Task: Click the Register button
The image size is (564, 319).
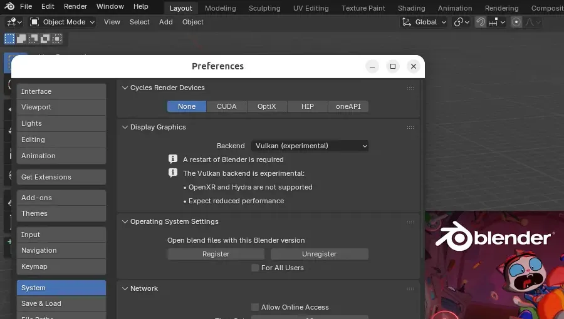Action: (x=216, y=254)
